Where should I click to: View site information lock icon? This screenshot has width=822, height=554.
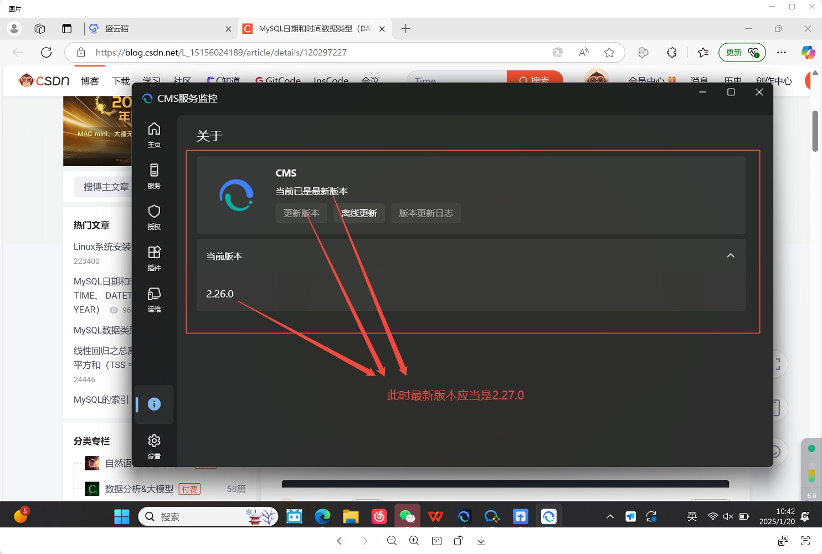(x=81, y=52)
